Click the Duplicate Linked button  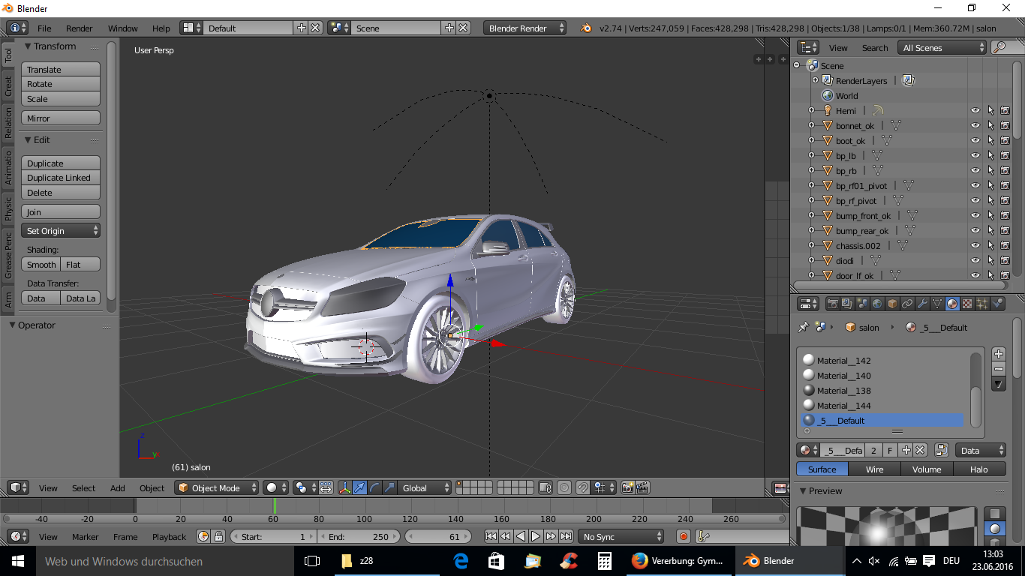coord(61,178)
